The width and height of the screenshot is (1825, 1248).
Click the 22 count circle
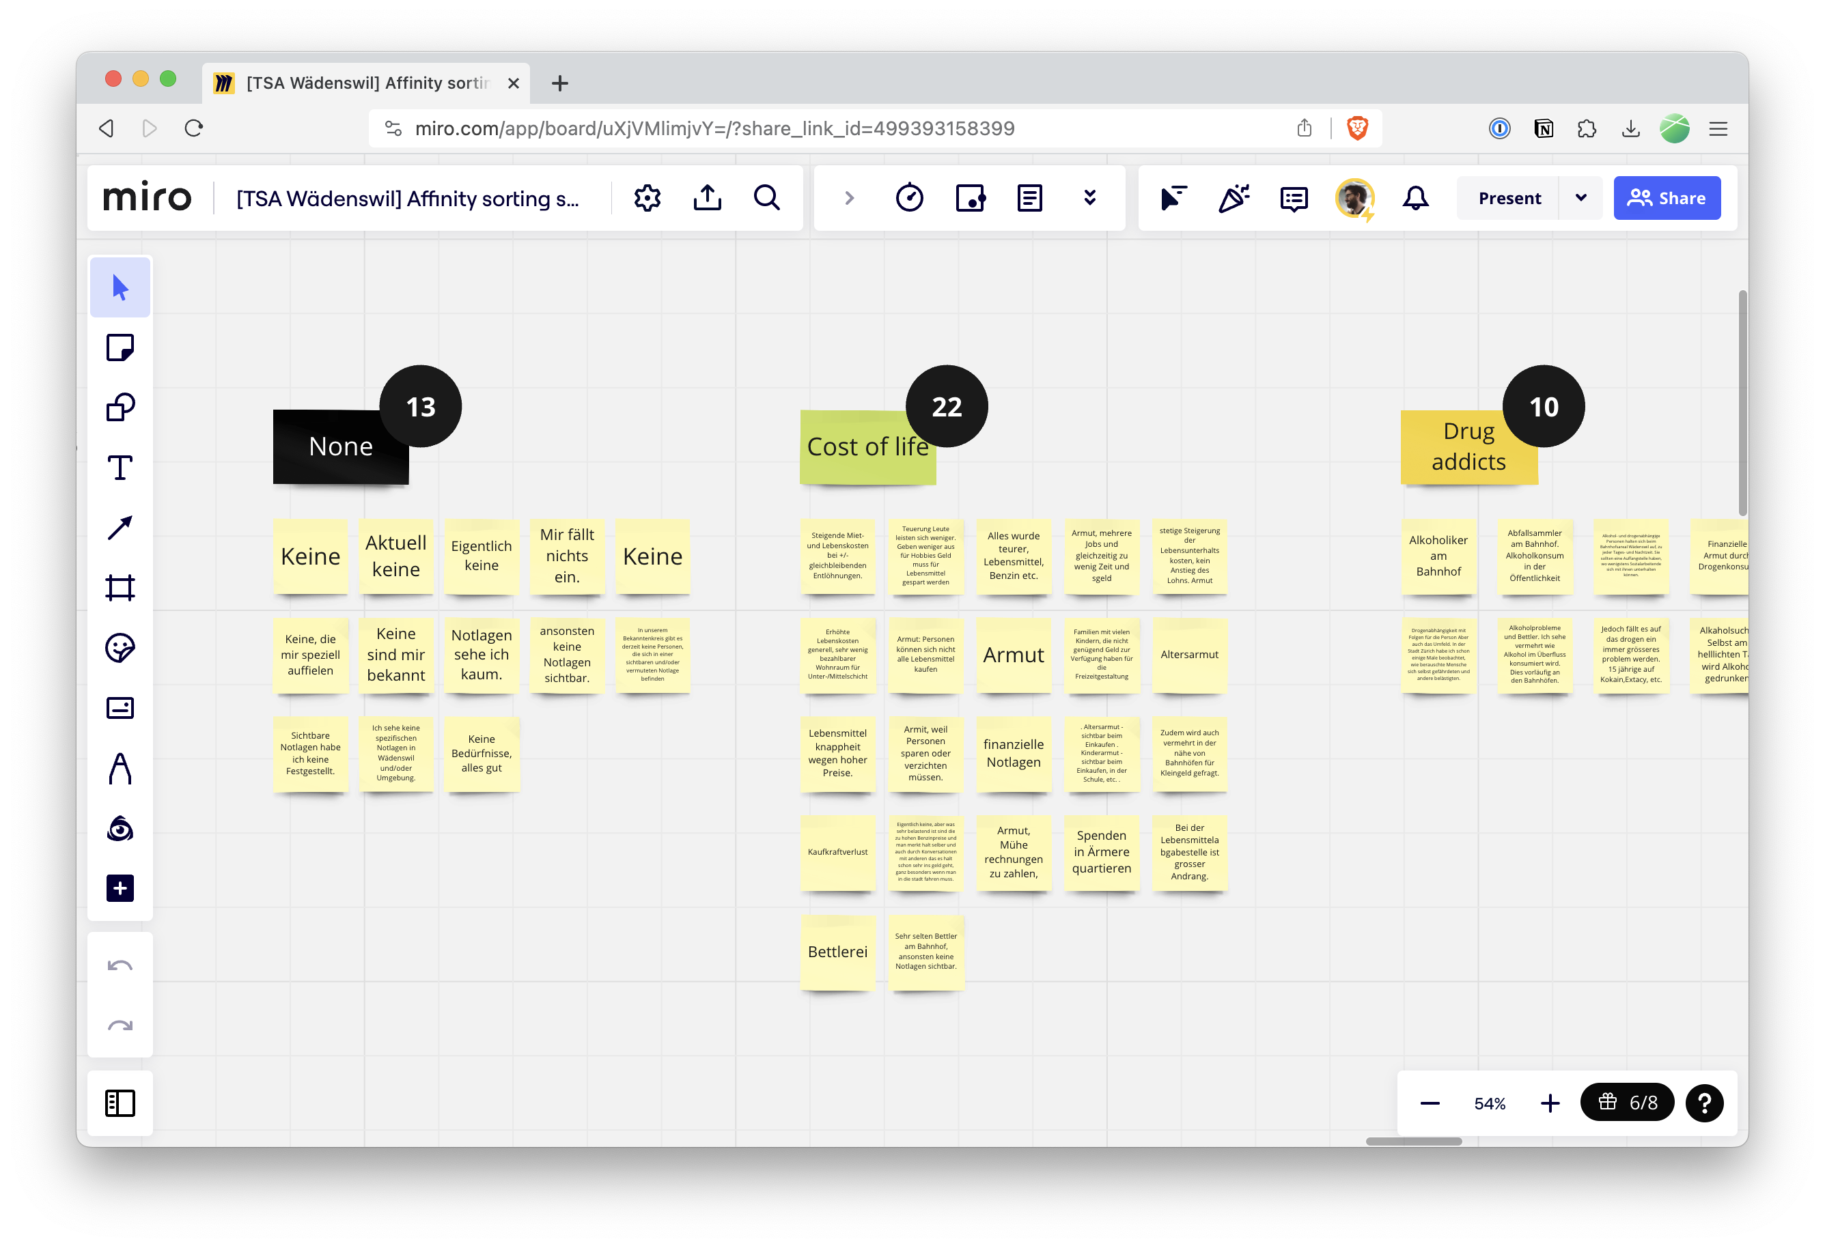[946, 407]
